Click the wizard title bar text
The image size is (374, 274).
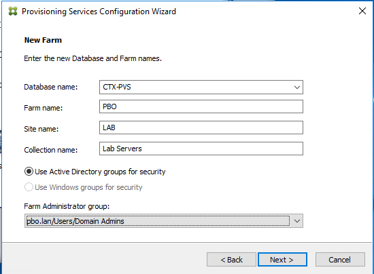click(x=99, y=12)
